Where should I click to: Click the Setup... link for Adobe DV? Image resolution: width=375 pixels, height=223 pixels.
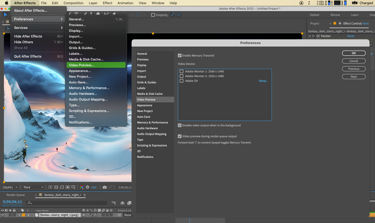click(x=263, y=81)
